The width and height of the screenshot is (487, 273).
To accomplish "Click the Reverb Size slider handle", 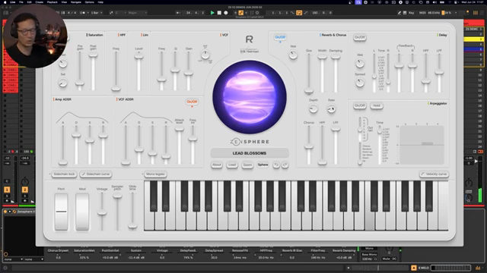I will pyautogui.click(x=309, y=91).
